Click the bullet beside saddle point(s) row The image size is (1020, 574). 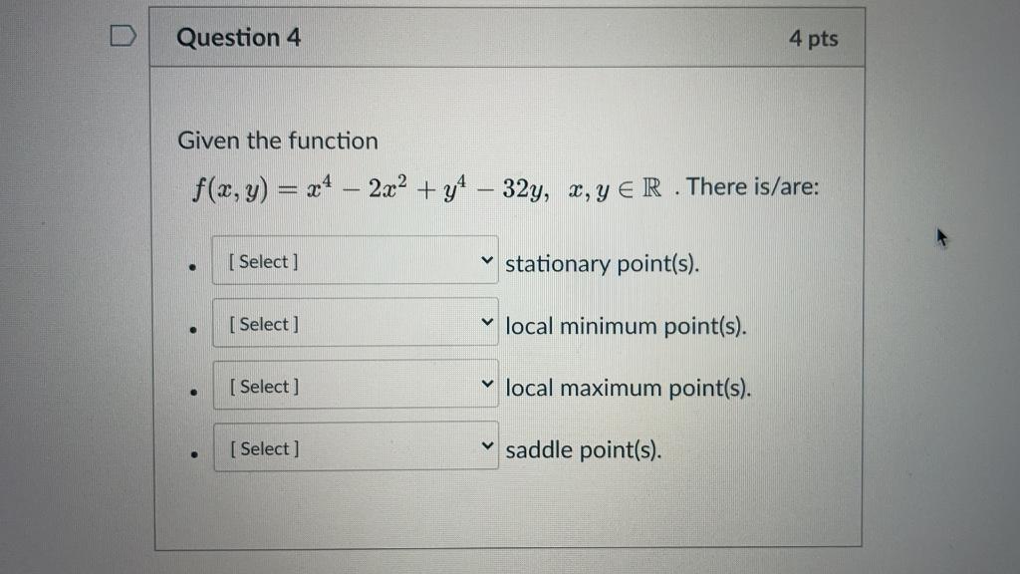tap(191, 455)
